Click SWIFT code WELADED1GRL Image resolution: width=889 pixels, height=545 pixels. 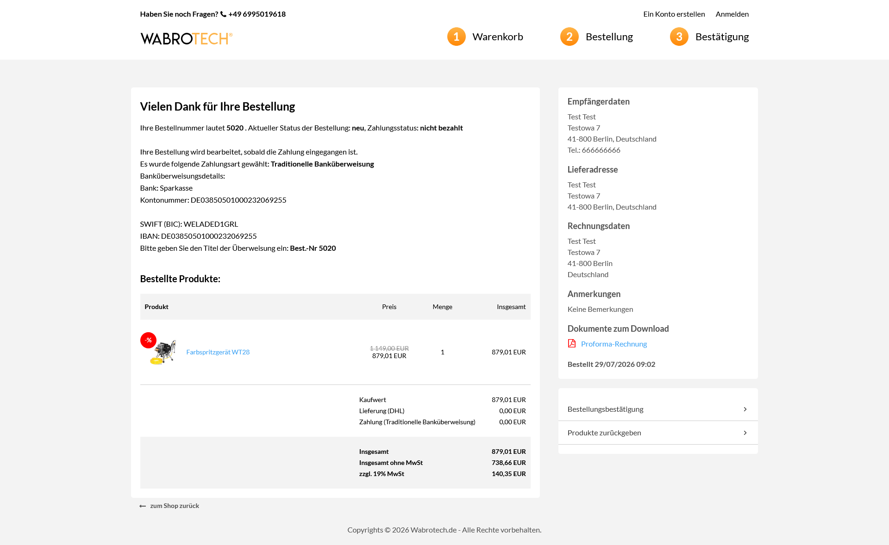click(x=211, y=224)
